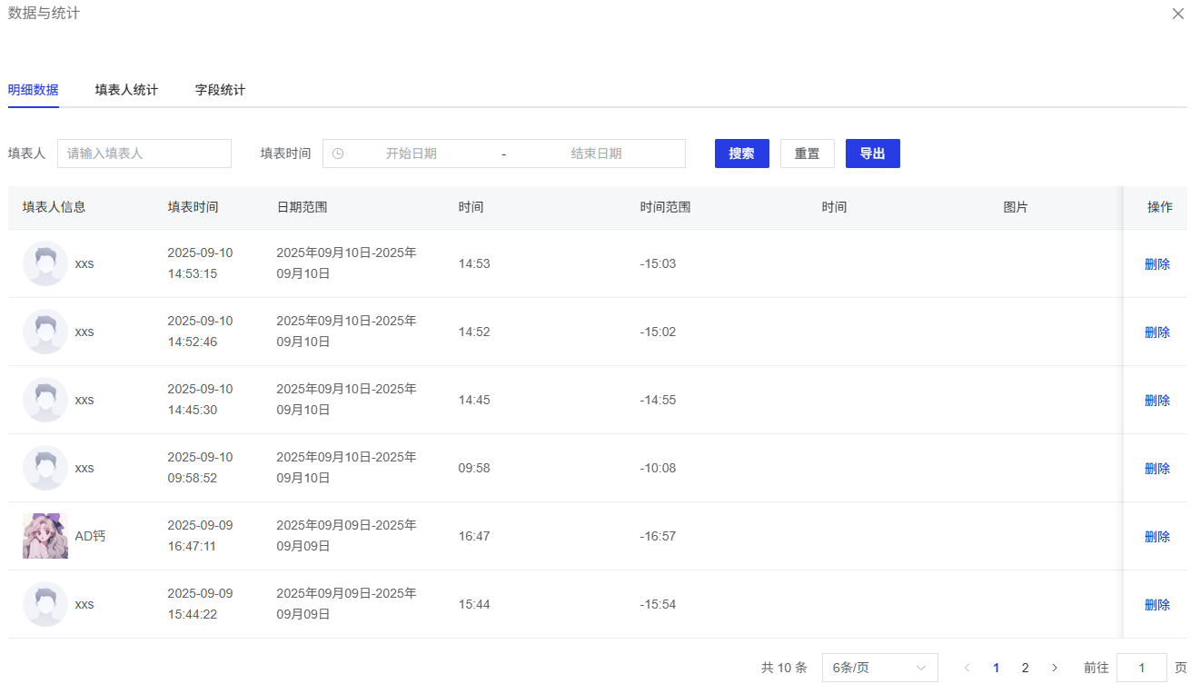
Task: Focus the 填表人 input field
Action: pos(144,154)
